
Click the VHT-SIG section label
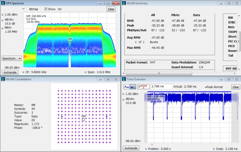231,69
